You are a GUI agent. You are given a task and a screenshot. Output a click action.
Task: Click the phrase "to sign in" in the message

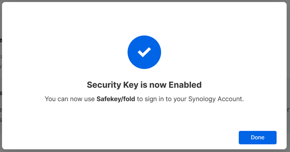tap(150, 99)
